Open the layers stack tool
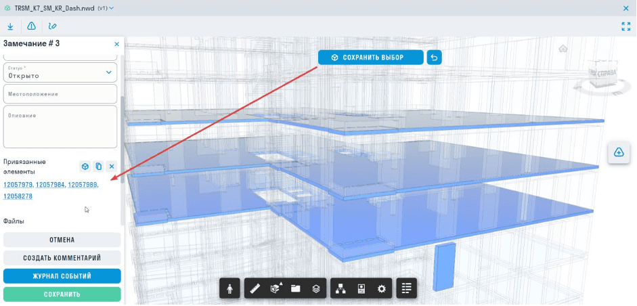The height and width of the screenshot is (306, 637). (x=316, y=288)
